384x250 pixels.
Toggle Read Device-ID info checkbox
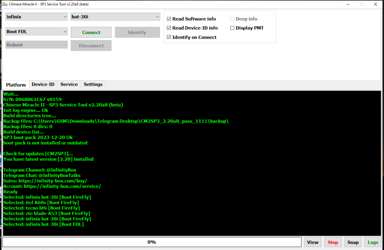(x=169, y=28)
